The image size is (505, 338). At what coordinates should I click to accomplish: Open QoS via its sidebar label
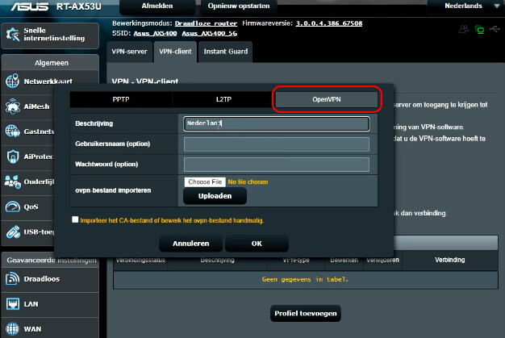[31, 207]
